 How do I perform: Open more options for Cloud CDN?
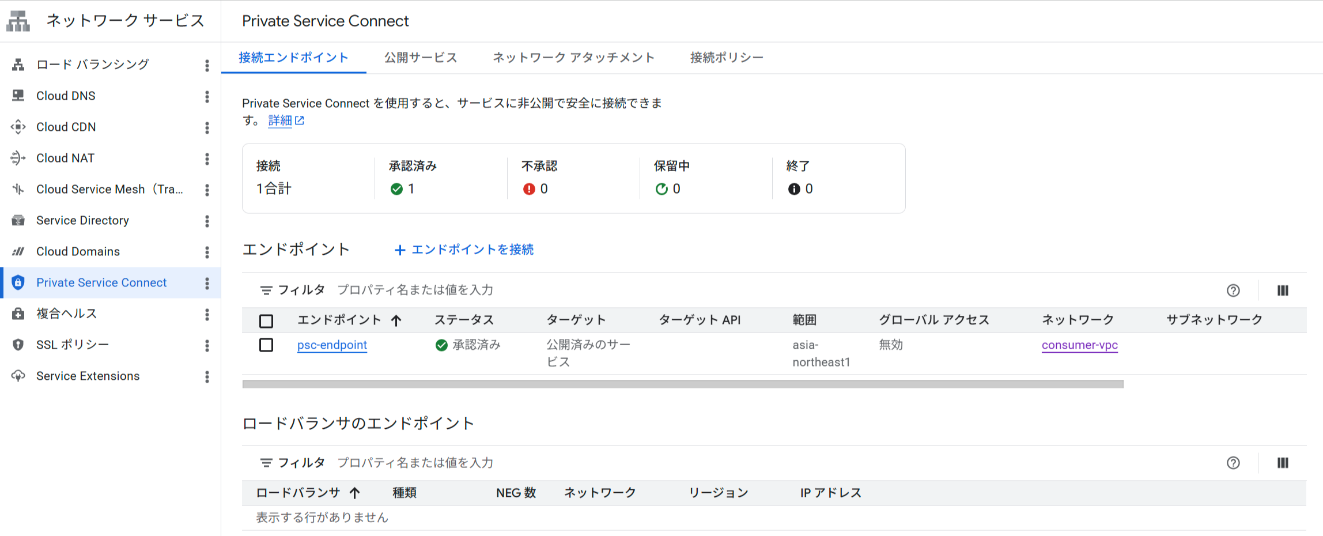[x=207, y=127]
